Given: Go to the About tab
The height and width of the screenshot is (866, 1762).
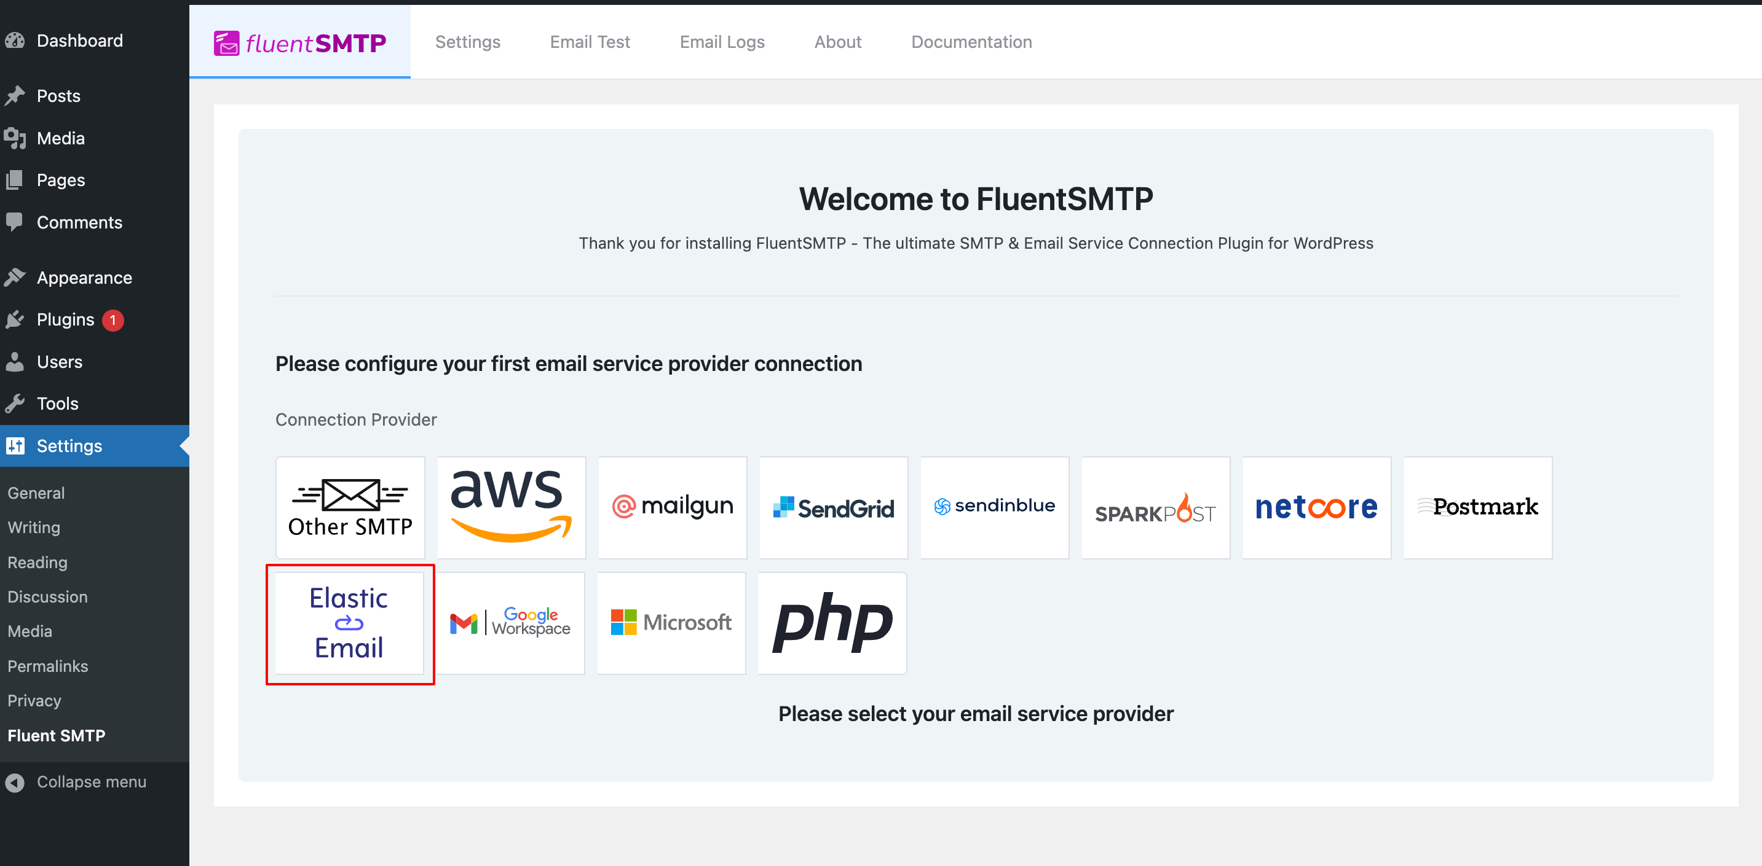Looking at the screenshot, I should (837, 42).
